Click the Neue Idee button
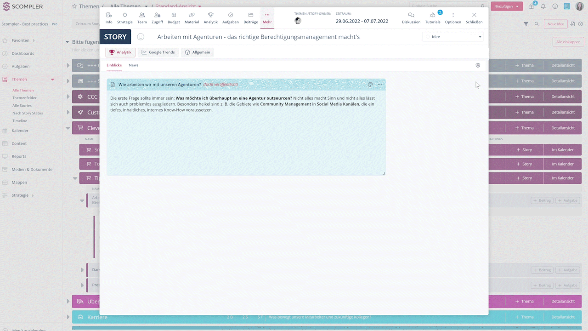The height and width of the screenshot is (331, 588). (555, 23)
